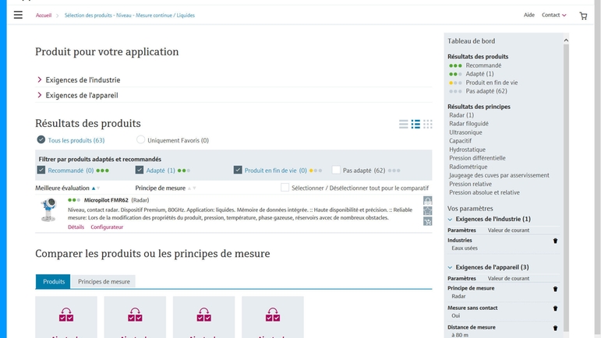Sort by Meilleure évaluation
This screenshot has width=601, height=338.
(x=68, y=188)
